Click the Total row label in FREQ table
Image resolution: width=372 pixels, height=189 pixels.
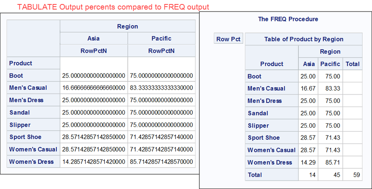pos(255,175)
